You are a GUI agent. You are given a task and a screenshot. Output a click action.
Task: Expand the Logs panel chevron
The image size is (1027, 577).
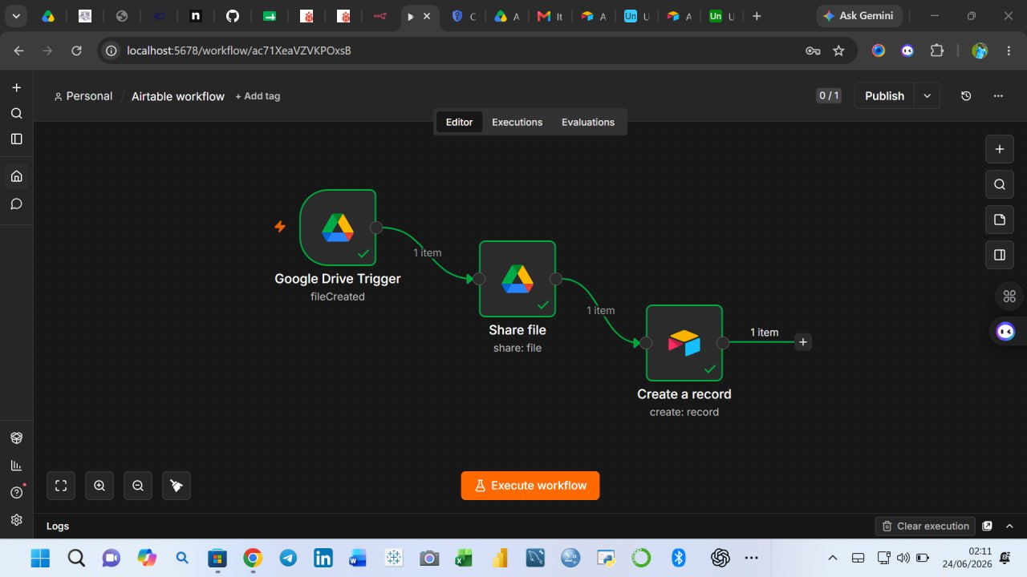click(x=1009, y=527)
